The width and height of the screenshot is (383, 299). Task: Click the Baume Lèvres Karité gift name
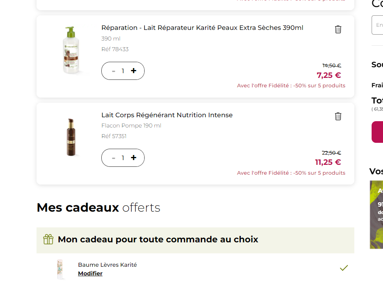point(107,265)
